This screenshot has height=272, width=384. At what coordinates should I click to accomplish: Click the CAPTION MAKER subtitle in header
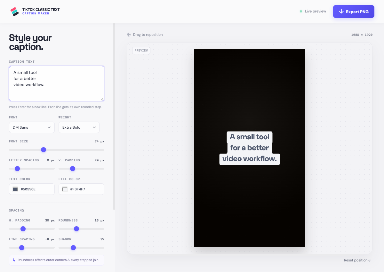(x=36, y=13)
